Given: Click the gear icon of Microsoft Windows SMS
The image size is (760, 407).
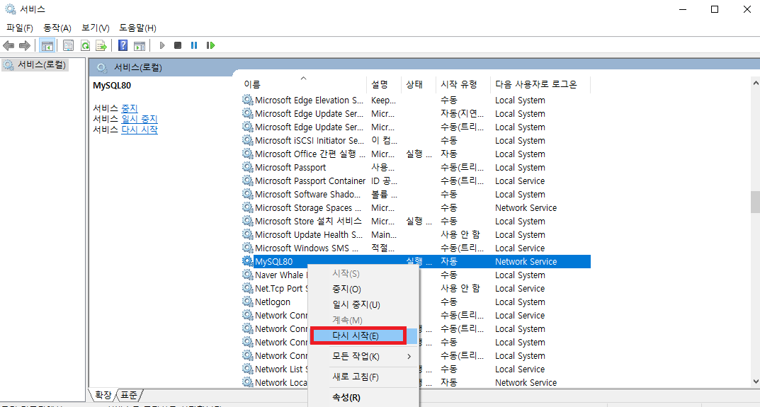Looking at the screenshot, I should pyautogui.click(x=248, y=248).
